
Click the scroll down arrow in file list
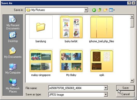[132, 81]
